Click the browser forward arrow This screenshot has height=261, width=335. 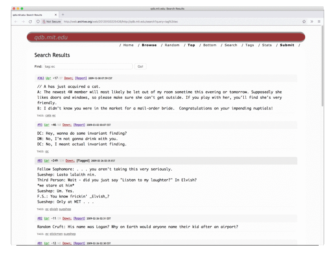[x=23, y=21]
